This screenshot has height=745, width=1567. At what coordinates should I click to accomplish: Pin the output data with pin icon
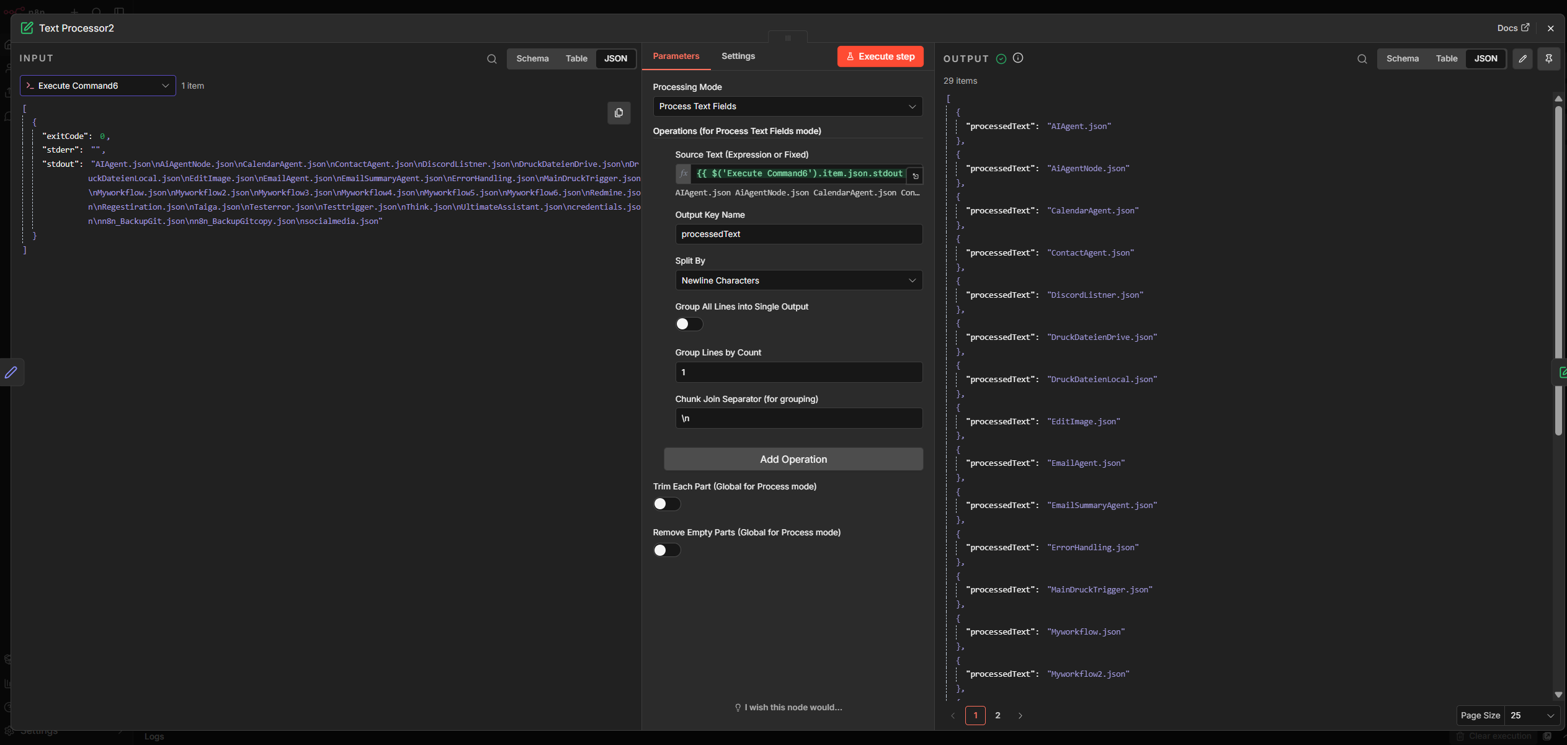coord(1548,59)
